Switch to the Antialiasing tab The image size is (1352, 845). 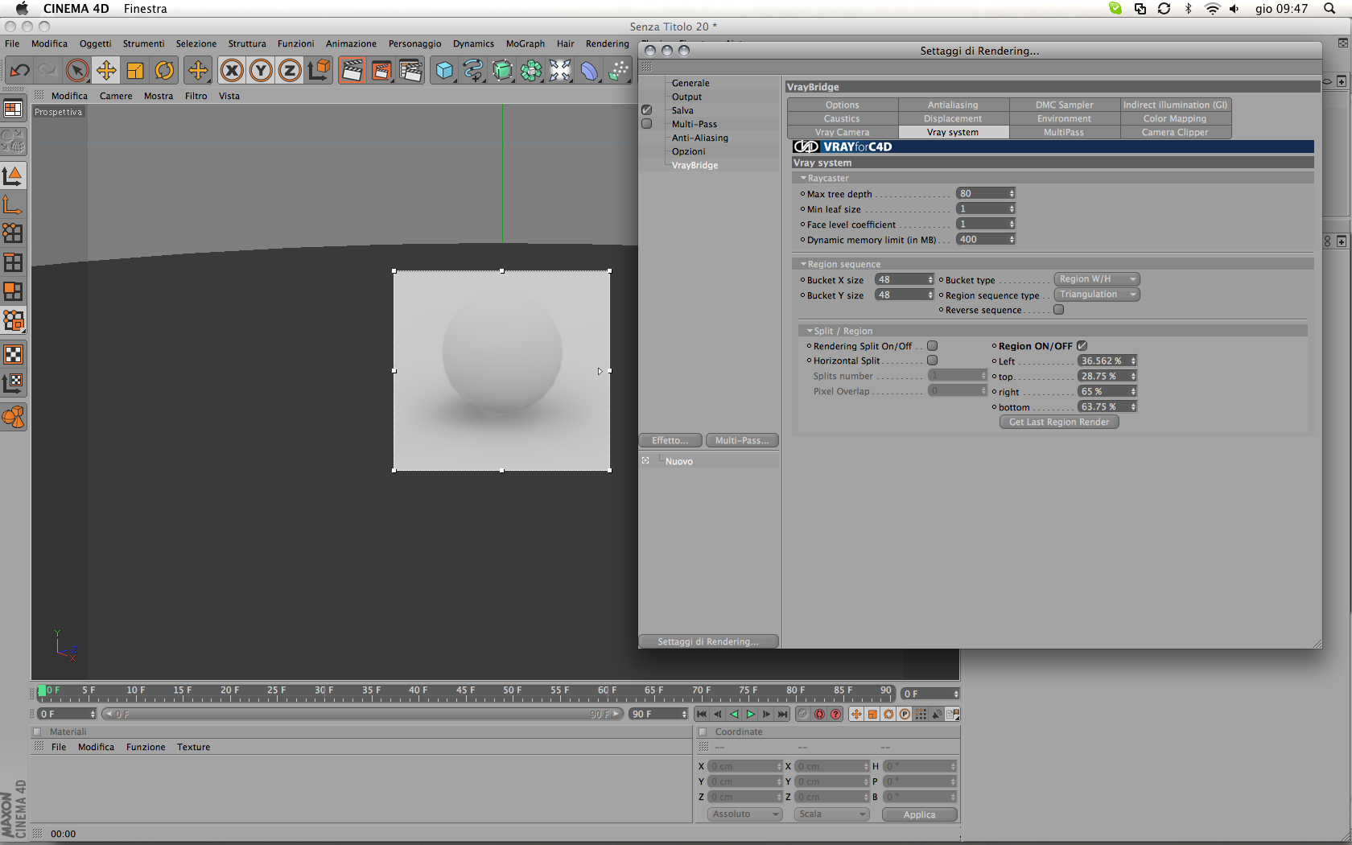point(953,105)
